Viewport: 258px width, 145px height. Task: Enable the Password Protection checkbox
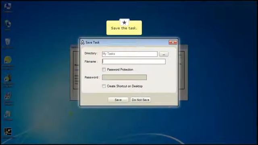tap(104, 70)
